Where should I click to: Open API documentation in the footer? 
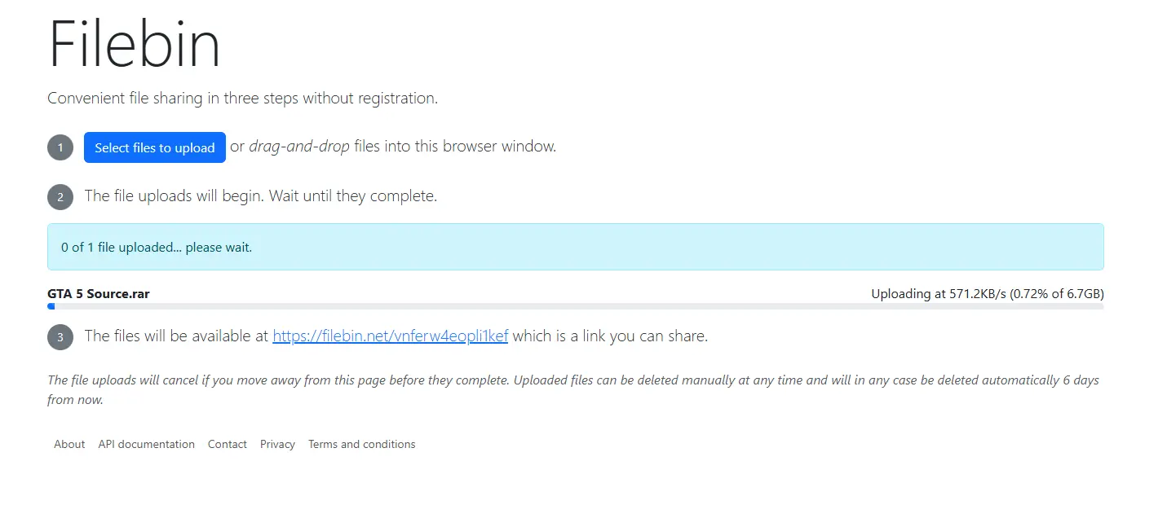[x=147, y=444]
